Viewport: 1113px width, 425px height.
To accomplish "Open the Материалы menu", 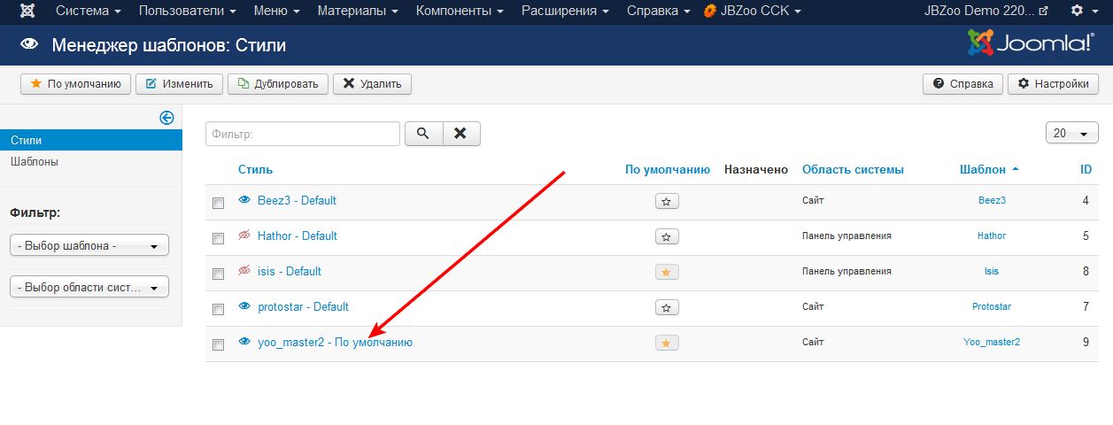I will 357,12.
